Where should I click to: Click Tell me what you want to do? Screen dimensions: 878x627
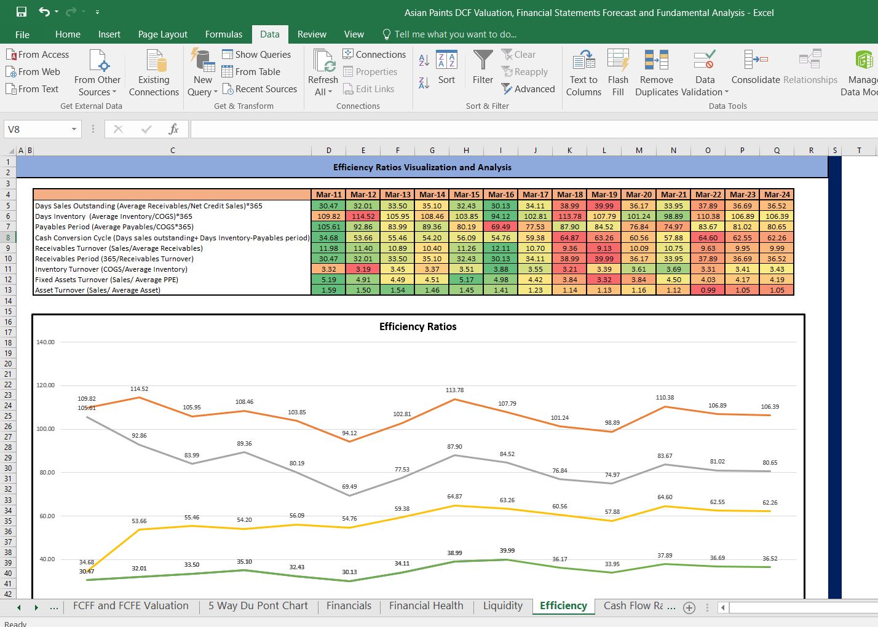449,34
